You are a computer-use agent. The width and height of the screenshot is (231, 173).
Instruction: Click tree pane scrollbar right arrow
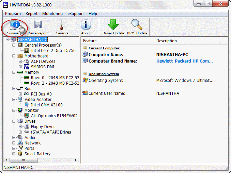click(x=76, y=160)
